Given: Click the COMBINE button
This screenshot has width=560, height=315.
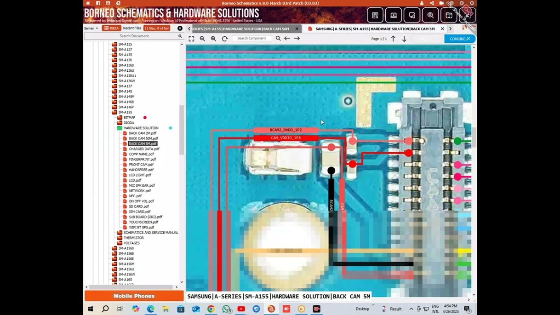Looking at the screenshot, I should tap(459, 39).
